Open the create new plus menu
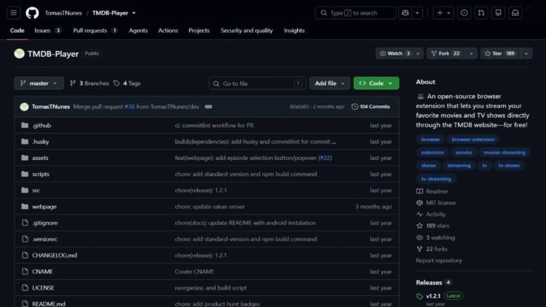The height and width of the screenshot is (307, 546). pos(443,13)
